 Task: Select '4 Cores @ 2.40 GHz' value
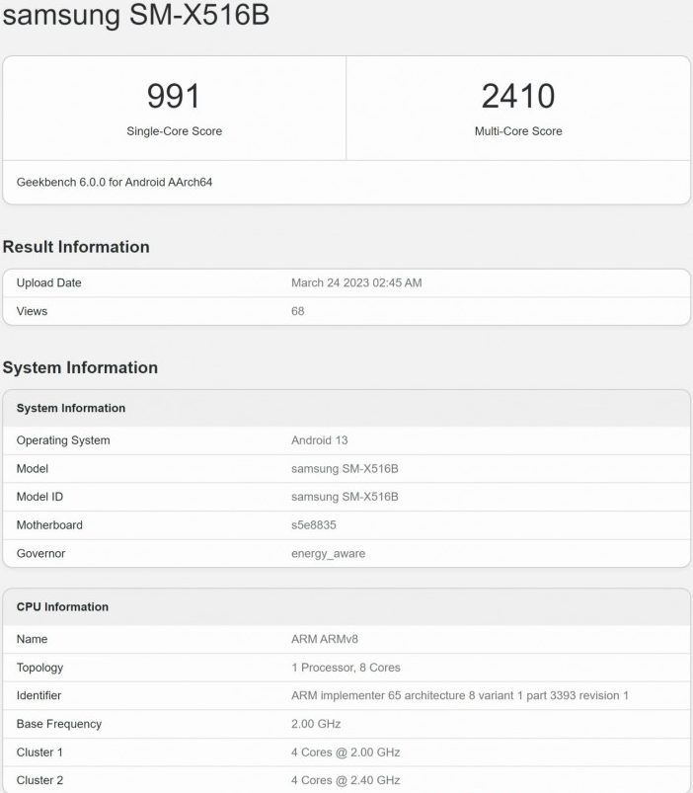(346, 780)
